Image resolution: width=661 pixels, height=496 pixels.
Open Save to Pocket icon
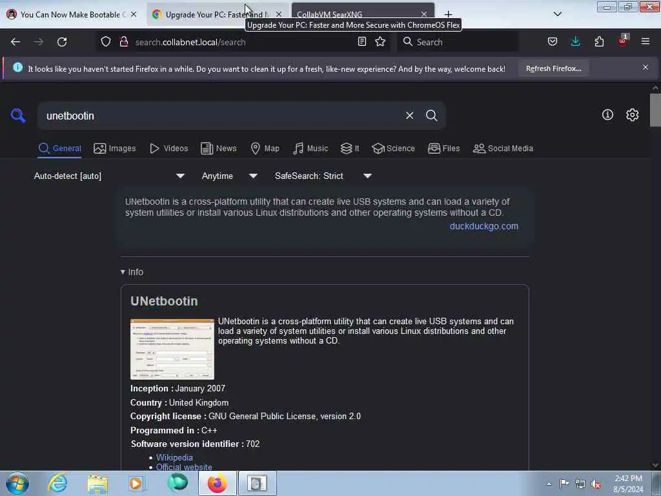[x=553, y=41]
